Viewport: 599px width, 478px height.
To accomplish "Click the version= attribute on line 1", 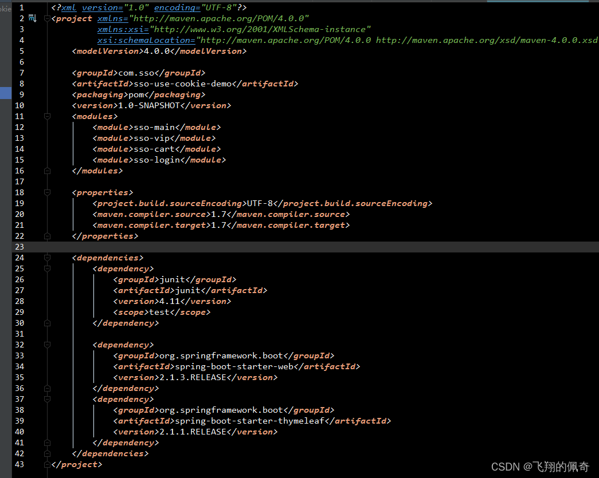I will [103, 7].
